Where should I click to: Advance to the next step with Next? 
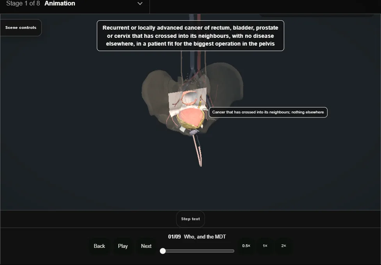[x=146, y=246]
